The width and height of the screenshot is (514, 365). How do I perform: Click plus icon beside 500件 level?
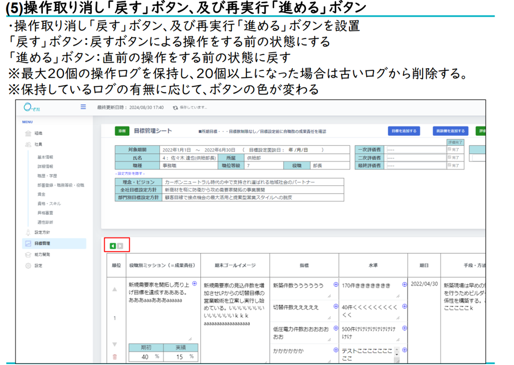(x=404, y=328)
